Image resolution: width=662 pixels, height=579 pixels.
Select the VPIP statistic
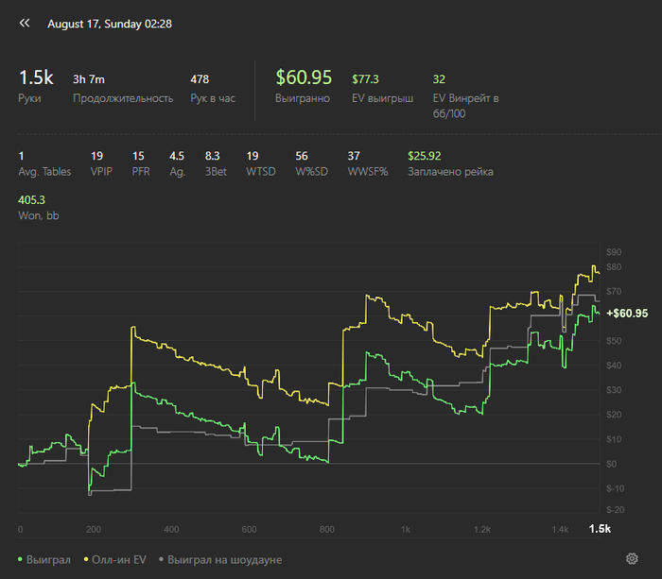[101, 163]
